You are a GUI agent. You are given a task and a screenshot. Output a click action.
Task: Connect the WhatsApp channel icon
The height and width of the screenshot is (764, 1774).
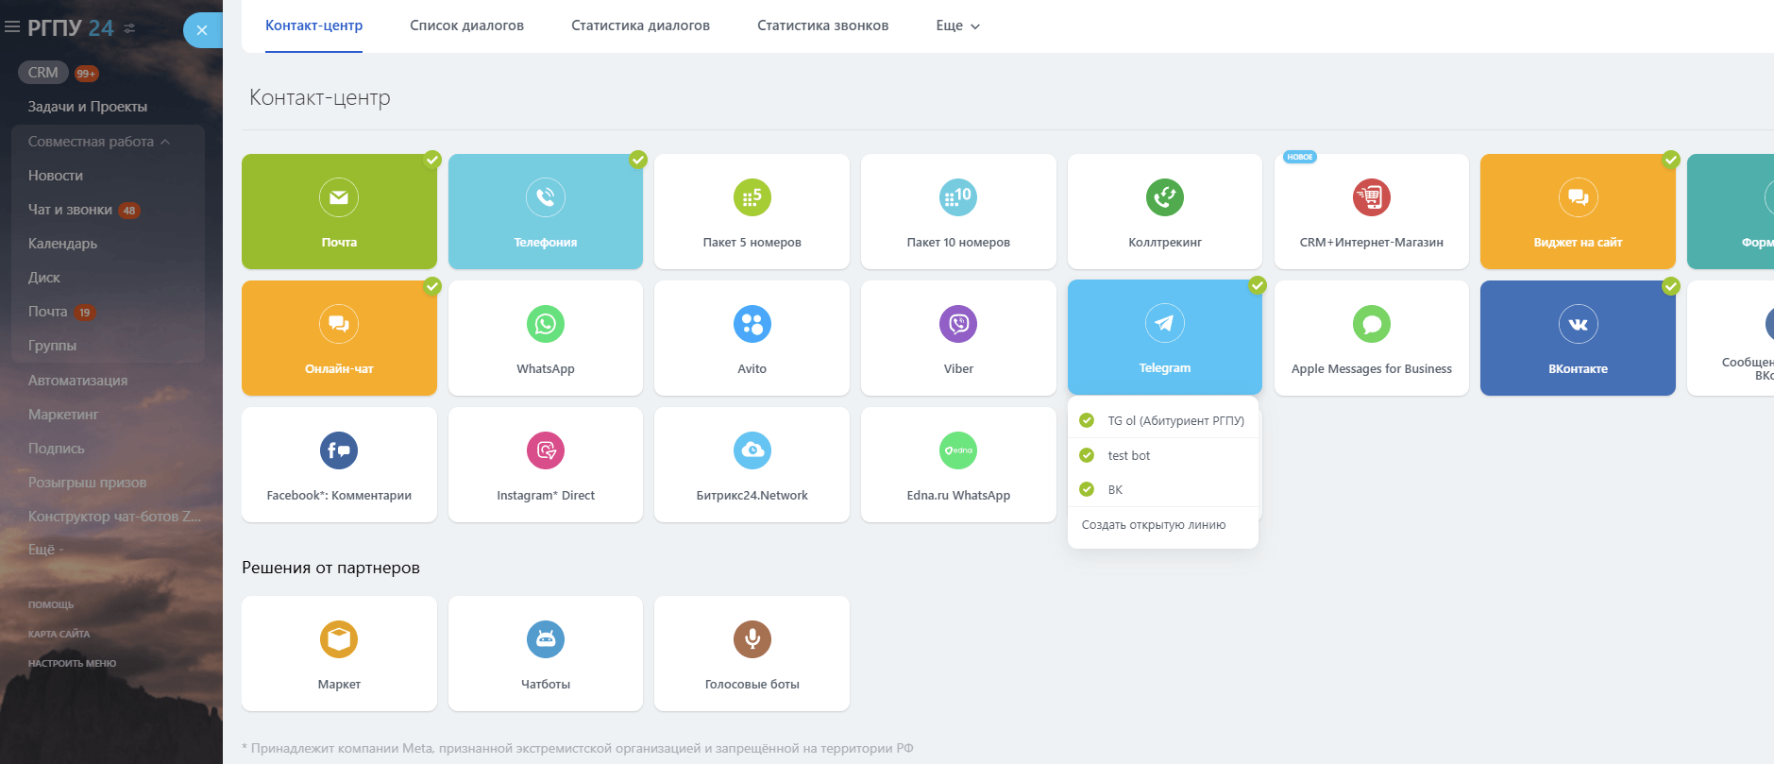(546, 324)
